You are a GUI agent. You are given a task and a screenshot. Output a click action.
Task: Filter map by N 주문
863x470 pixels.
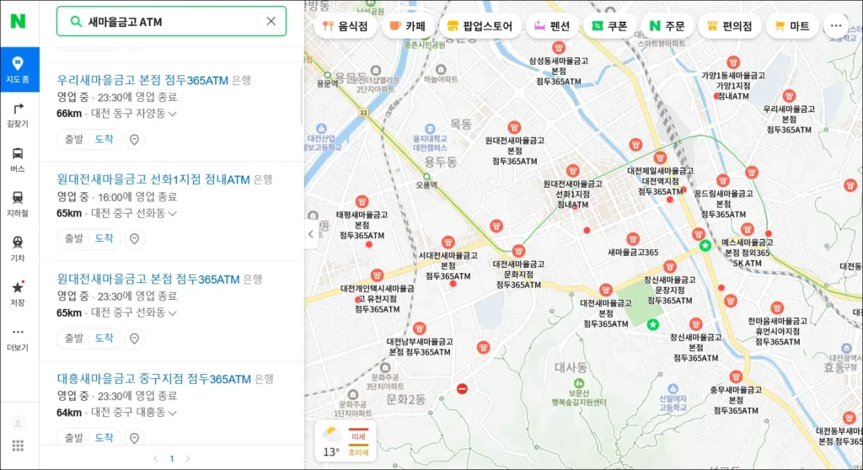coord(667,26)
